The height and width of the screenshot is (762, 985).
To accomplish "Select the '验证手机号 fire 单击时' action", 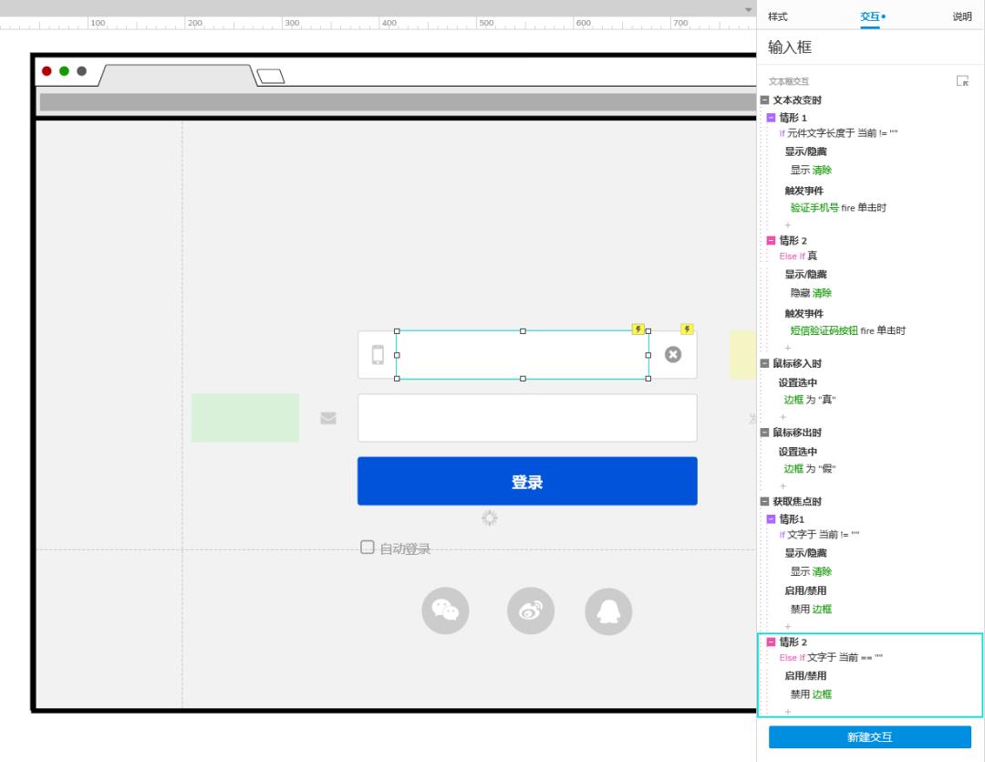I will (x=838, y=207).
